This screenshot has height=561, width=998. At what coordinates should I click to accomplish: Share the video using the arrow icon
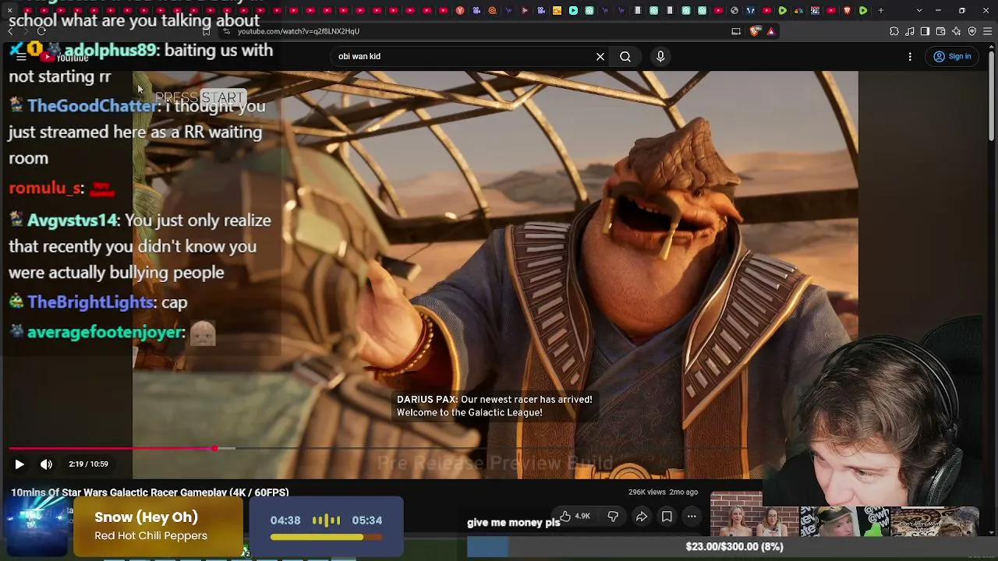tap(642, 516)
